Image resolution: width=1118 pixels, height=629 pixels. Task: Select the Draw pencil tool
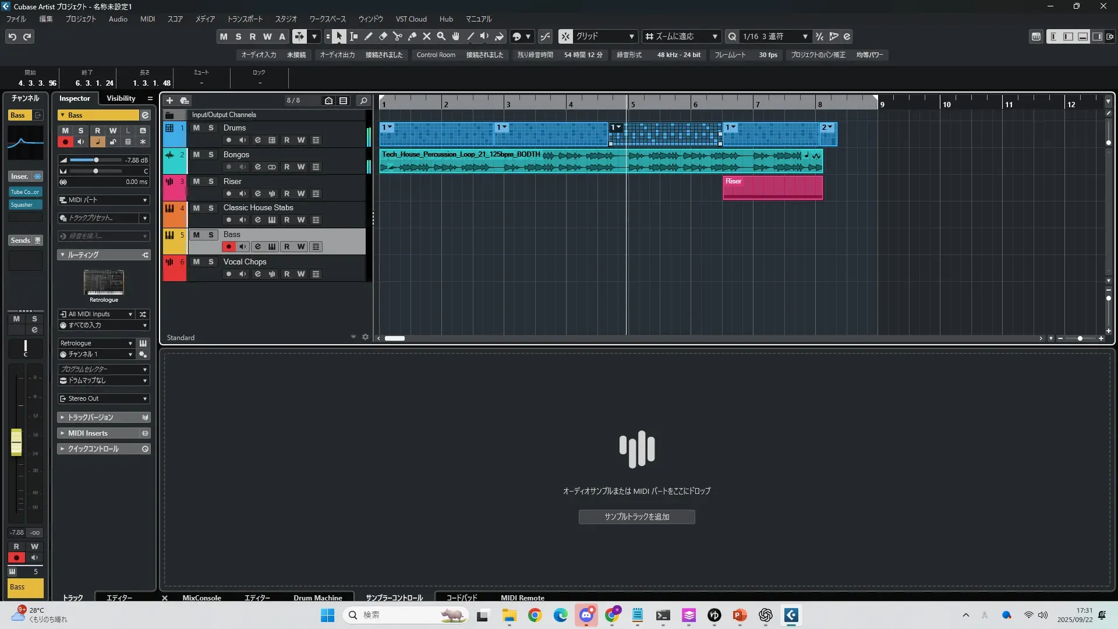[369, 36]
